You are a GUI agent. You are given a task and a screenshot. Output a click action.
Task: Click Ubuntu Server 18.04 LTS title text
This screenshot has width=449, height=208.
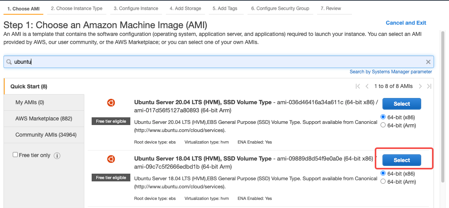(x=203, y=159)
